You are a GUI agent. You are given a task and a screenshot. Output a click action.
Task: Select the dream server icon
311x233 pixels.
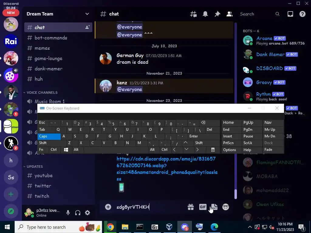[11, 126]
